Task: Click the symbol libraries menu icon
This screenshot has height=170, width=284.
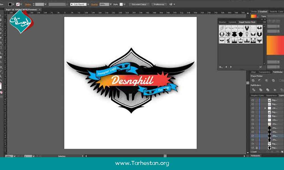Action: (x=221, y=67)
